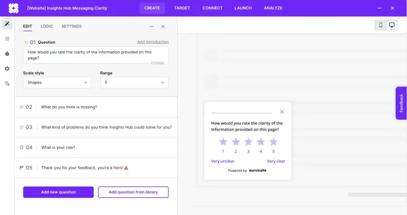407x215 pixels.
Task: Select the LOGIC tab
Action: pyautogui.click(x=47, y=26)
